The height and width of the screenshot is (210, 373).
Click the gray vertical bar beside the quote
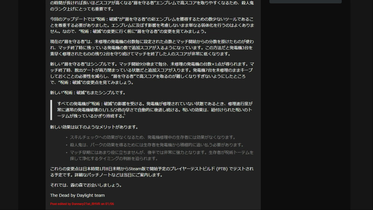click(51, 110)
